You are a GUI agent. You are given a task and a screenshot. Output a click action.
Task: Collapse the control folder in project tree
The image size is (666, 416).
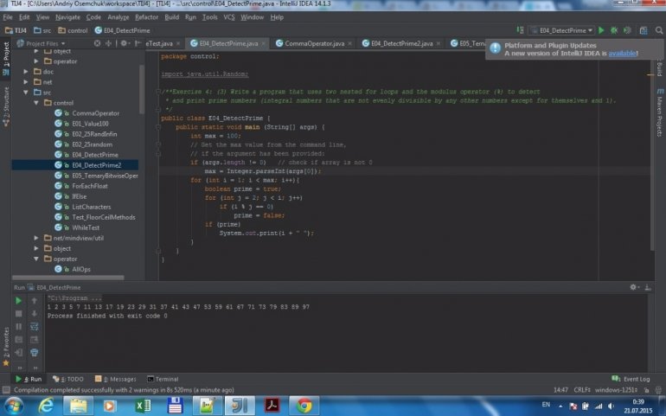point(37,103)
